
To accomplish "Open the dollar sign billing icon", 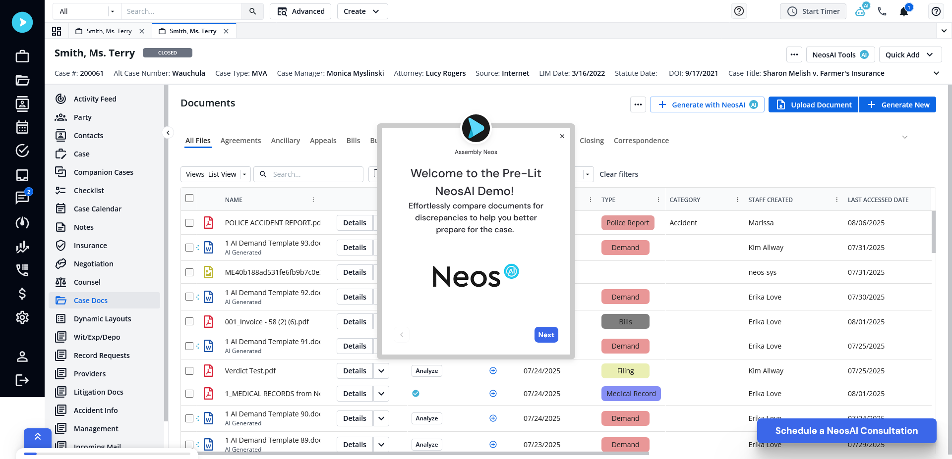I will pos(22,294).
